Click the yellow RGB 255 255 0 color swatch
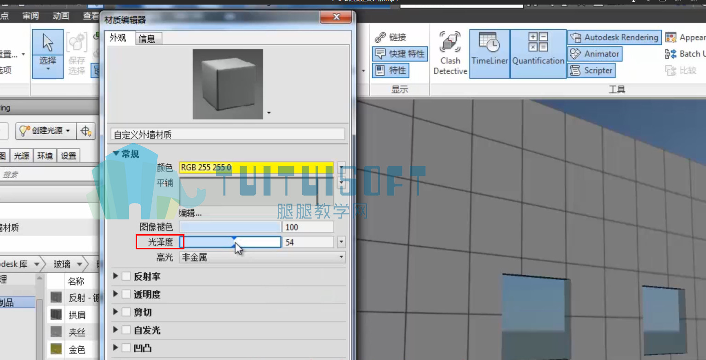The image size is (706, 360). tap(257, 167)
